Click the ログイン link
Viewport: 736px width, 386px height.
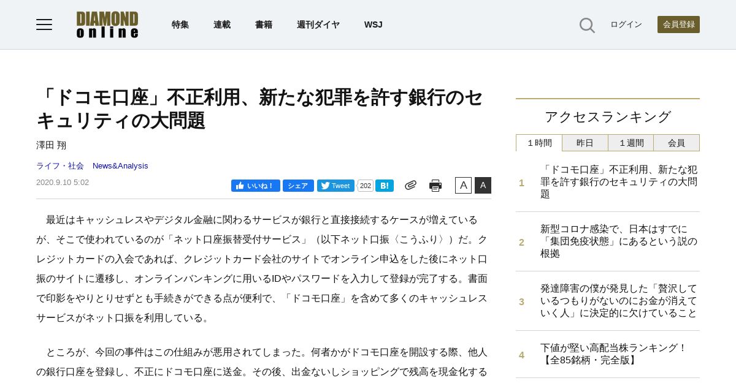click(x=626, y=25)
